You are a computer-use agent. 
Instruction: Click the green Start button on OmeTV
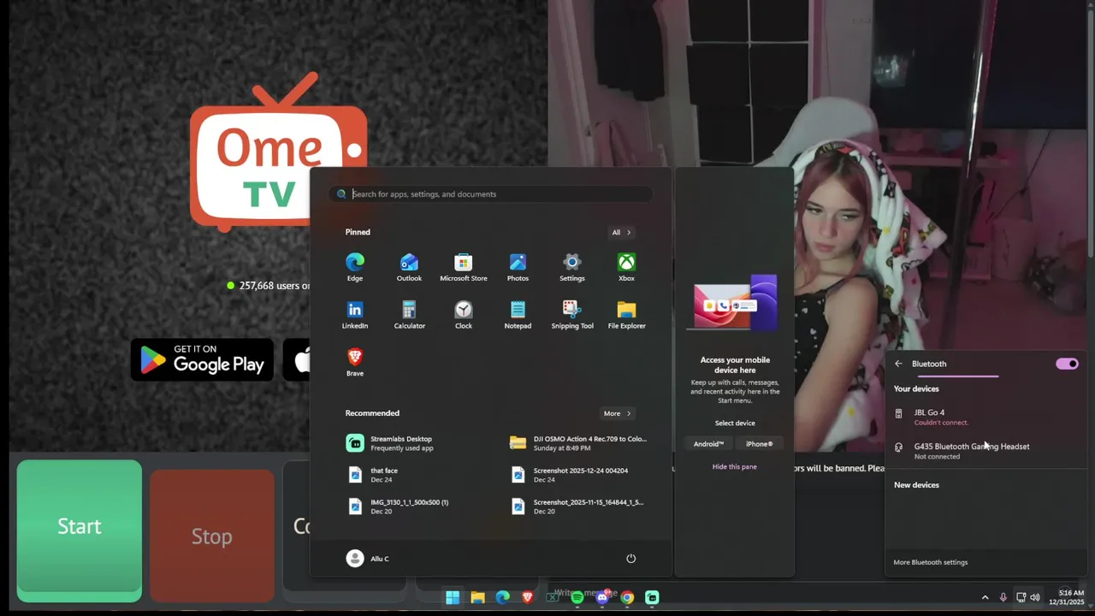click(80, 526)
